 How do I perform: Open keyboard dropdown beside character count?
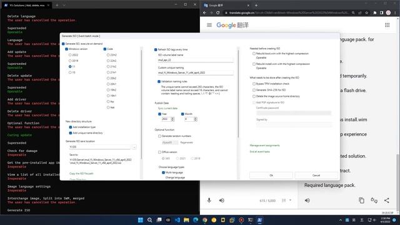[x=290, y=200]
